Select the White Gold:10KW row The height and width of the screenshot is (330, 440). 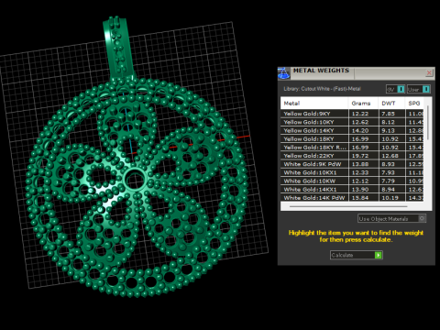pos(352,181)
